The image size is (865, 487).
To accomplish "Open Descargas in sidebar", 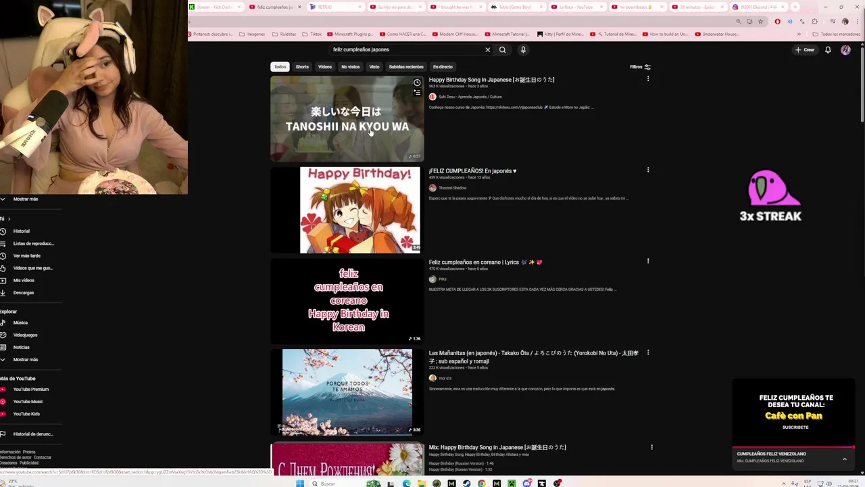I will 24,293.
